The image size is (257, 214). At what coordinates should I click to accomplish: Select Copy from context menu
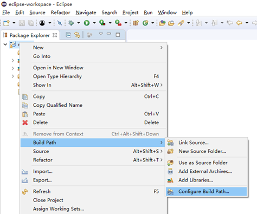93,96
